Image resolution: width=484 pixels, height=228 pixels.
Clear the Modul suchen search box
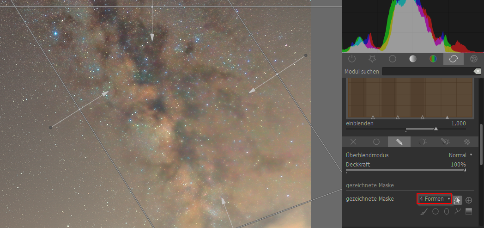(x=477, y=71)
